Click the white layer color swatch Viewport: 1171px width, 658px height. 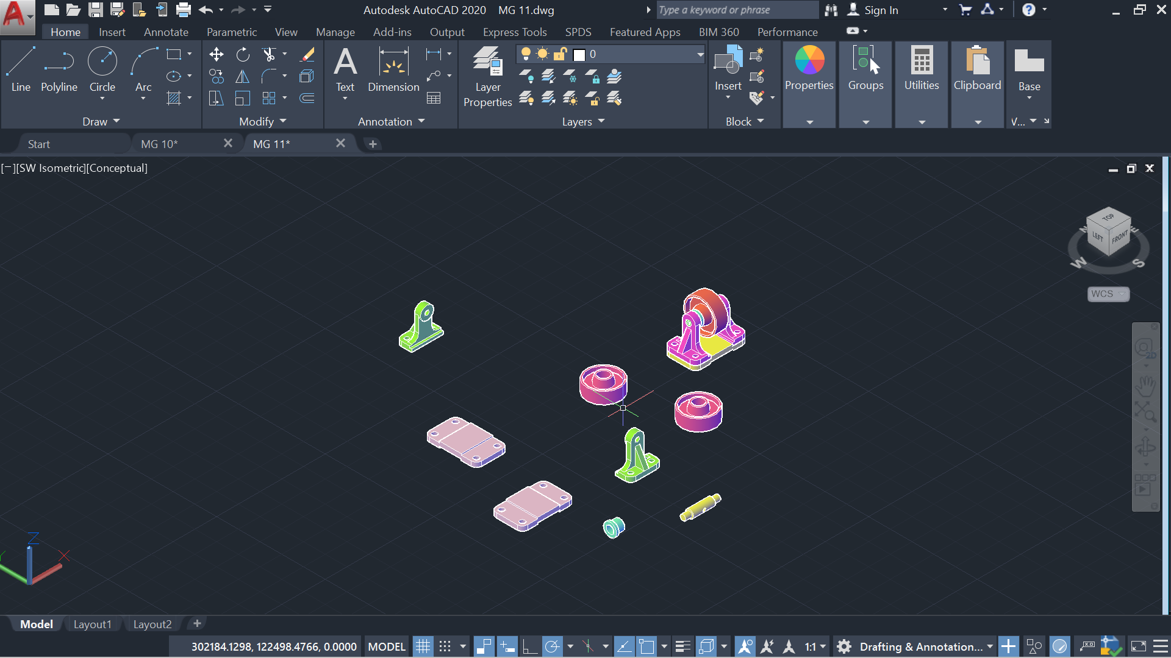tap(579, 55)
